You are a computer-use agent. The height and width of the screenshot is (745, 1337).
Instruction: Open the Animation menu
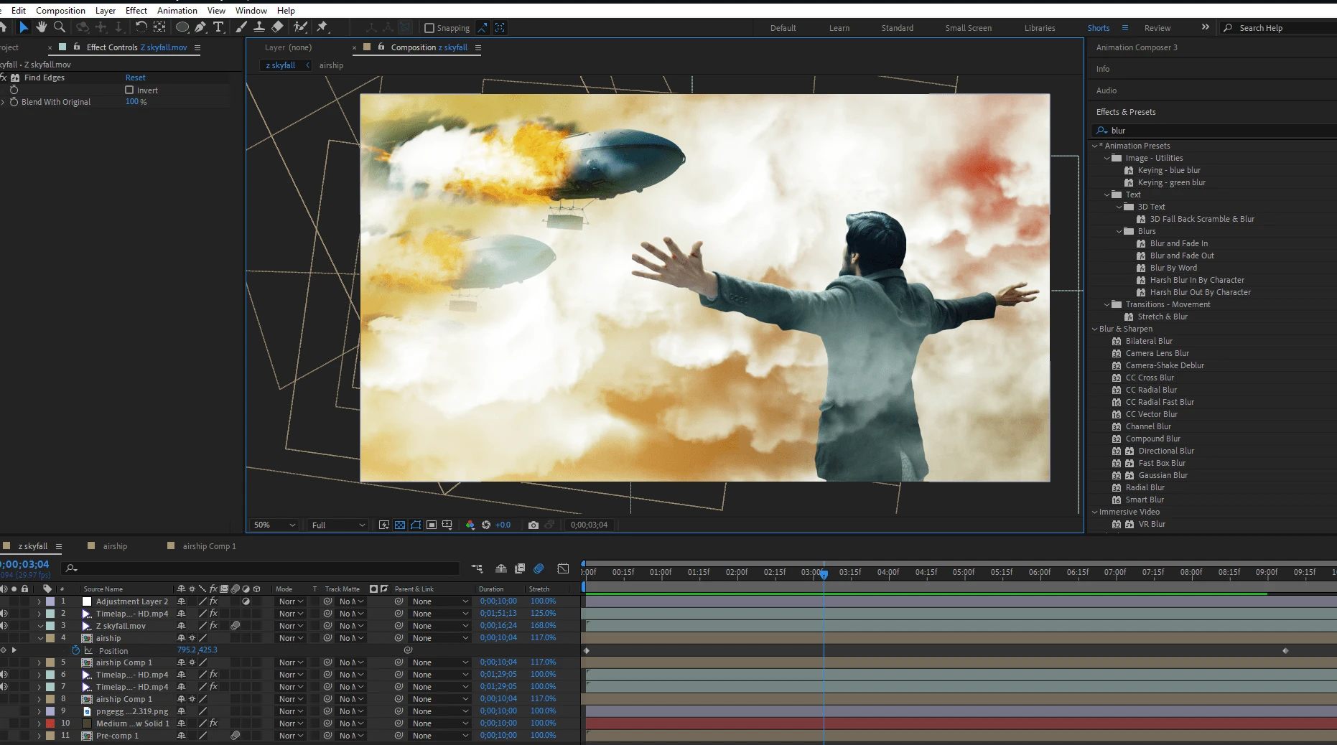click(177, 10)
